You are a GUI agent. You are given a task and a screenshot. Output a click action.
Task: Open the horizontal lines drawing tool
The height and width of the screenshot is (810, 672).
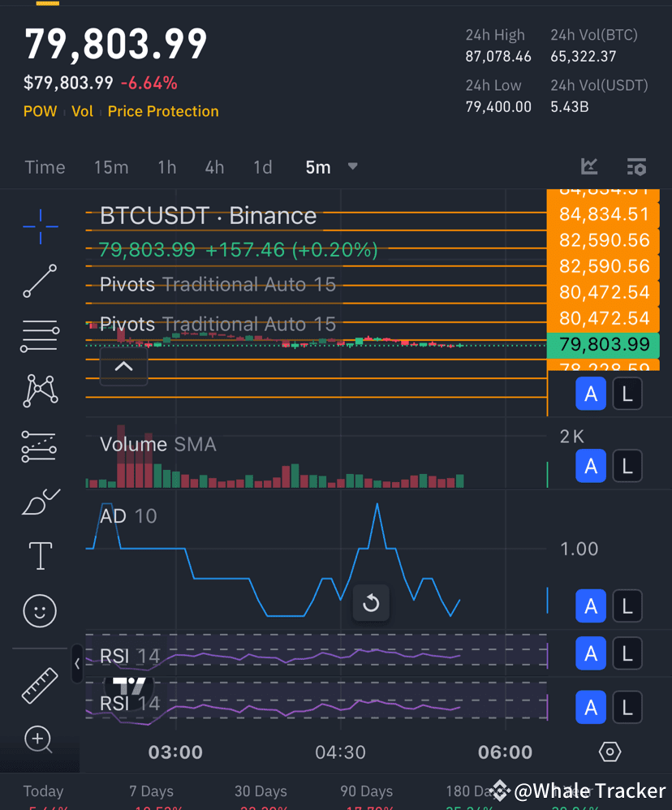pyautogui.click(x=39, y=335)
